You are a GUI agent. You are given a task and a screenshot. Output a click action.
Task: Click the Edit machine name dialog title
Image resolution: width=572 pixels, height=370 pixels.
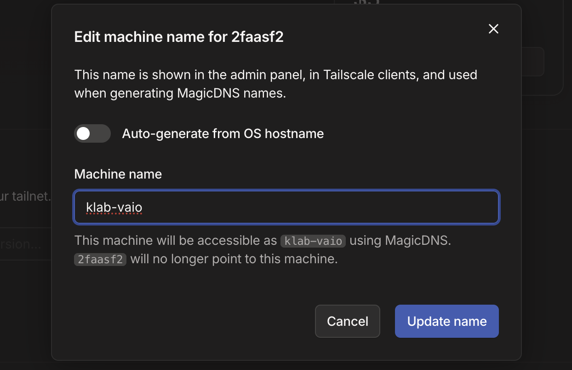(179, 36)
